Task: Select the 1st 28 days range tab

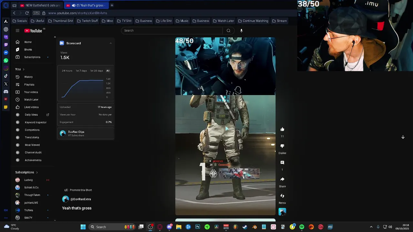Action: (x=96, y=71)
